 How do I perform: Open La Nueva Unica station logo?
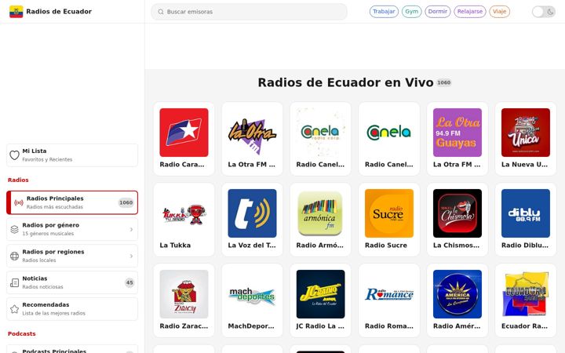click(x=525, y=133)
